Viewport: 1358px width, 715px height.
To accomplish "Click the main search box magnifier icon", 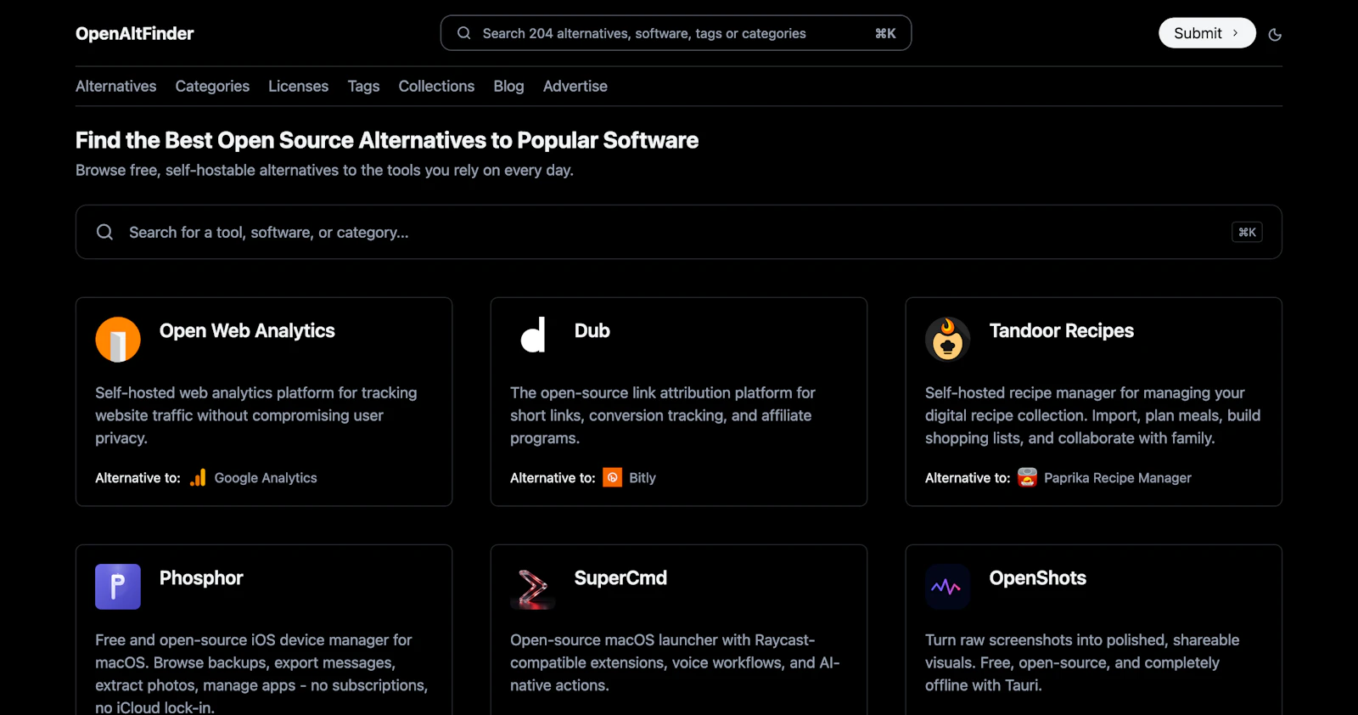I will pos(104,232).
